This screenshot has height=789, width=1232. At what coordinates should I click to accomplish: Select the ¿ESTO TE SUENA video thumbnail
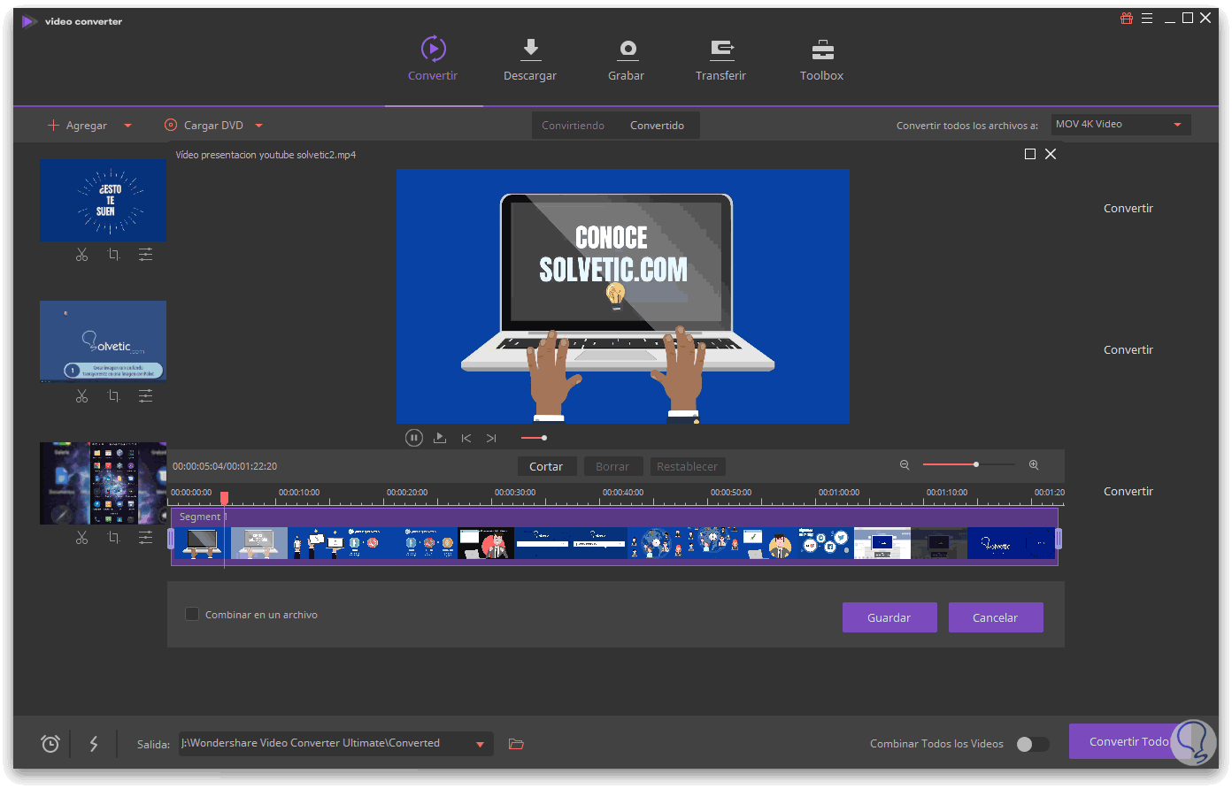coord(103,200)
